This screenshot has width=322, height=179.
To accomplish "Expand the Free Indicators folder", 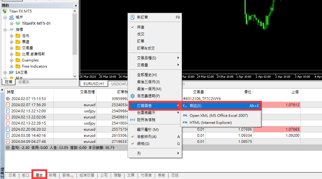I will [x=11, y=66].
